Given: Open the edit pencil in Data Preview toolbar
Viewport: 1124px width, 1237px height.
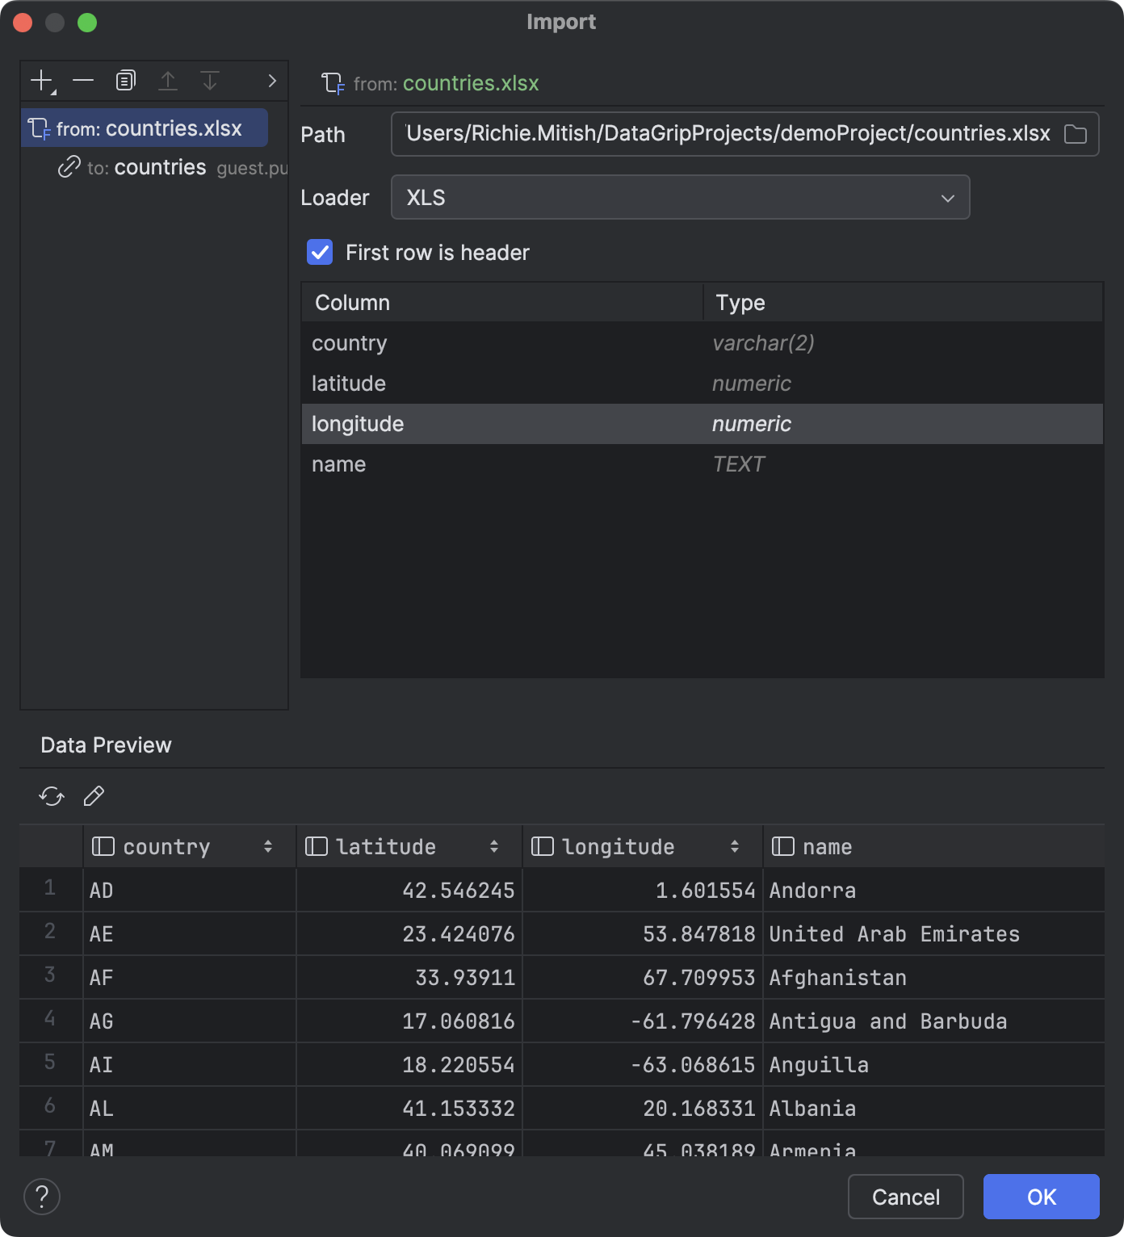Looking at the screenshot, I should (94, 797).
